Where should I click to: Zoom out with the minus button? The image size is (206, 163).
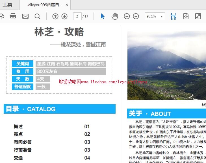click(x=127, y=16)
